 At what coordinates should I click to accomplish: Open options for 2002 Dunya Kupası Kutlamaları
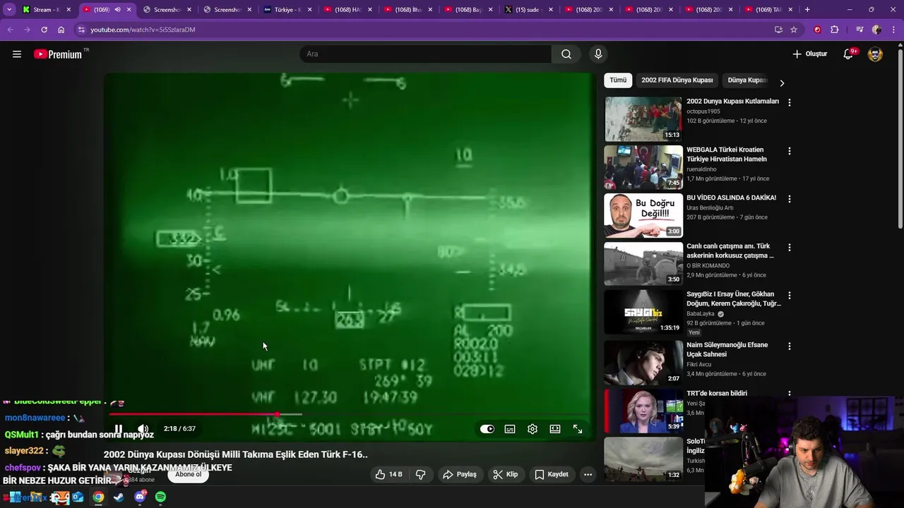[x=790, y=102]
